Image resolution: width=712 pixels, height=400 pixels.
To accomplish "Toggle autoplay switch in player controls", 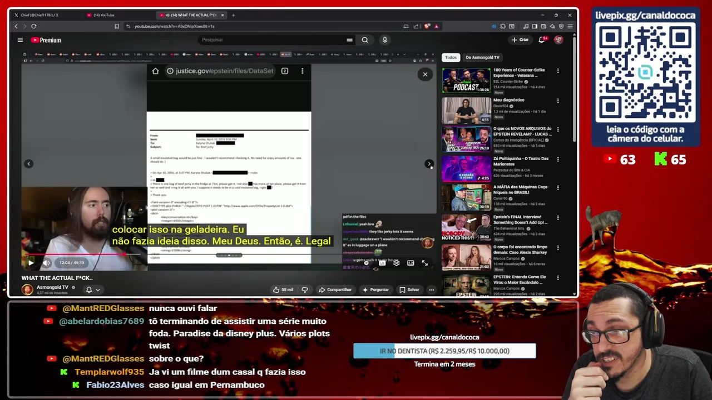I will click(367, 263).
